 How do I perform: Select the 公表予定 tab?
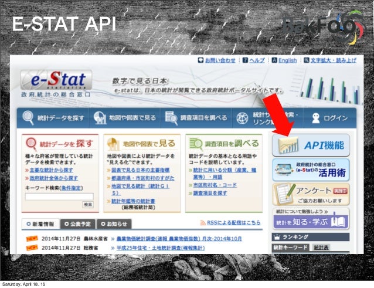coord(78,224)
